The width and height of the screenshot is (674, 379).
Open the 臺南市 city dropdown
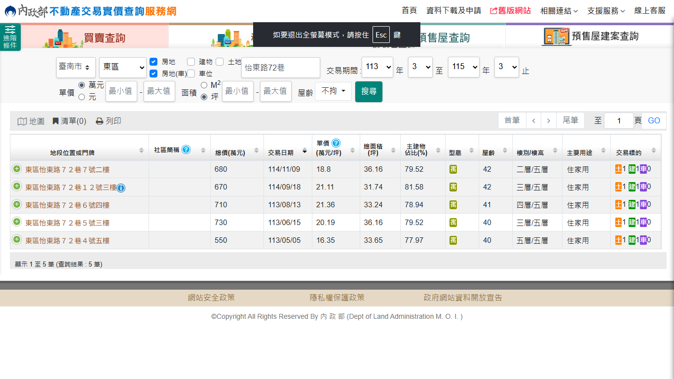(x=75, y=68)
